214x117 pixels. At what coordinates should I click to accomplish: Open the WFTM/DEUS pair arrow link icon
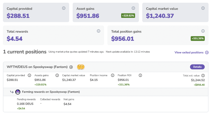71,67
